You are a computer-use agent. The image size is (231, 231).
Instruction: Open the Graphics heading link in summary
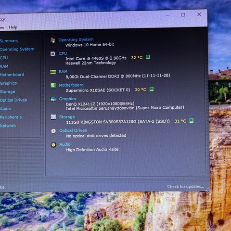point(67,99)
